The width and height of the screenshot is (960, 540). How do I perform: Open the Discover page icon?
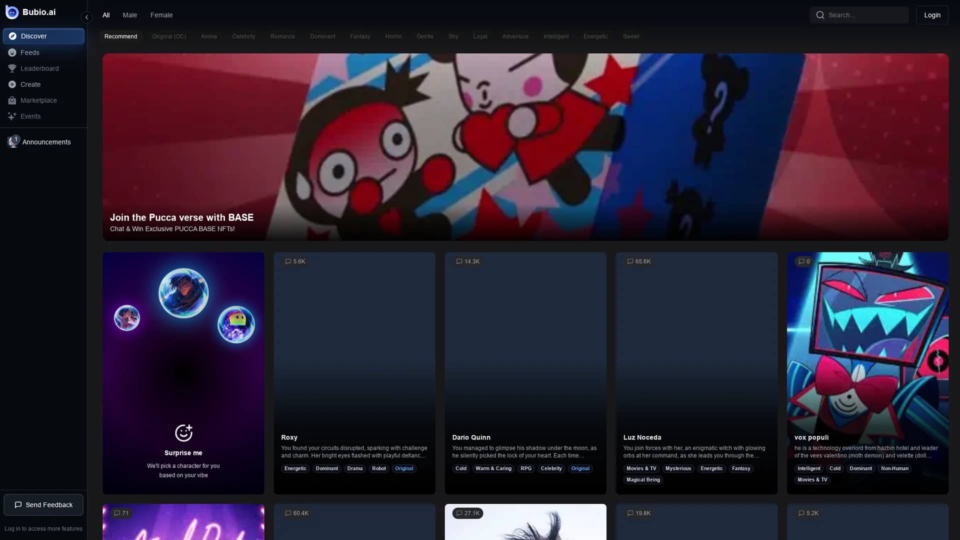click(x=12, y=36)
